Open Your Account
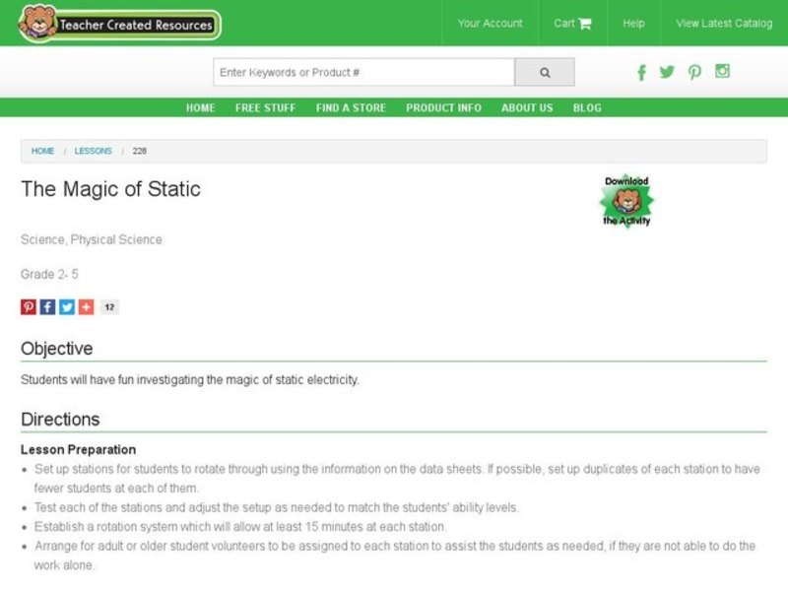This screenshot has width=788, height=591. [491, 23]
